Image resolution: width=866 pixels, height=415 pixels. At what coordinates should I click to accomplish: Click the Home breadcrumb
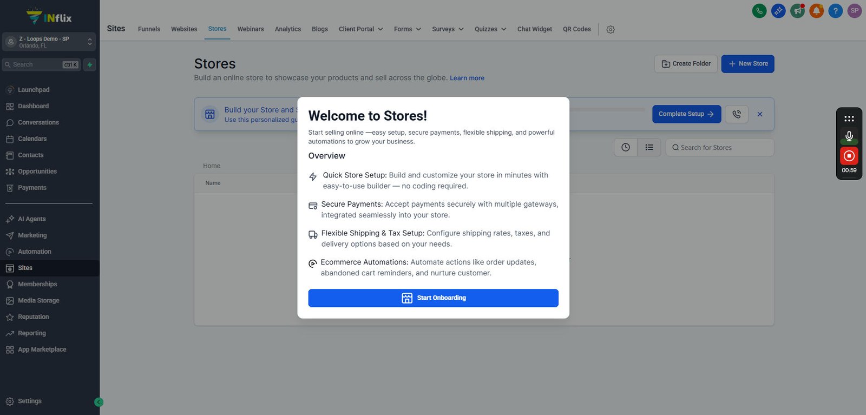coord(212,166)
